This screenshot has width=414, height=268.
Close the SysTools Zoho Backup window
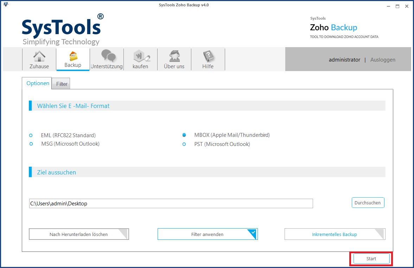pos(407,6)
